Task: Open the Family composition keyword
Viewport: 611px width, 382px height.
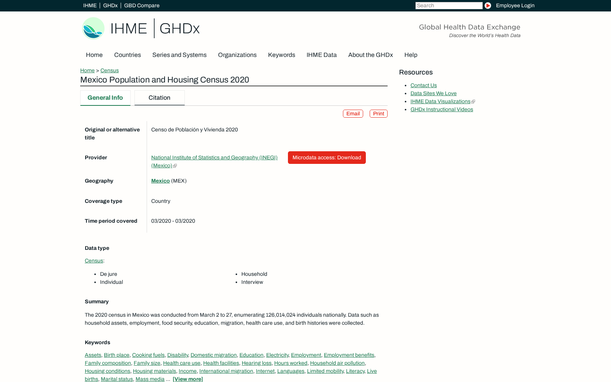Action: 108,363
